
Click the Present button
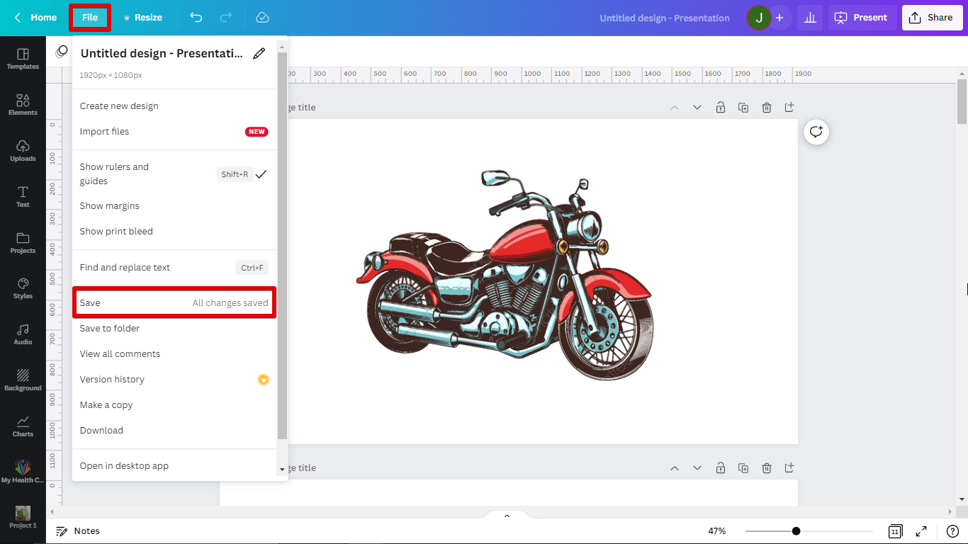862,18
